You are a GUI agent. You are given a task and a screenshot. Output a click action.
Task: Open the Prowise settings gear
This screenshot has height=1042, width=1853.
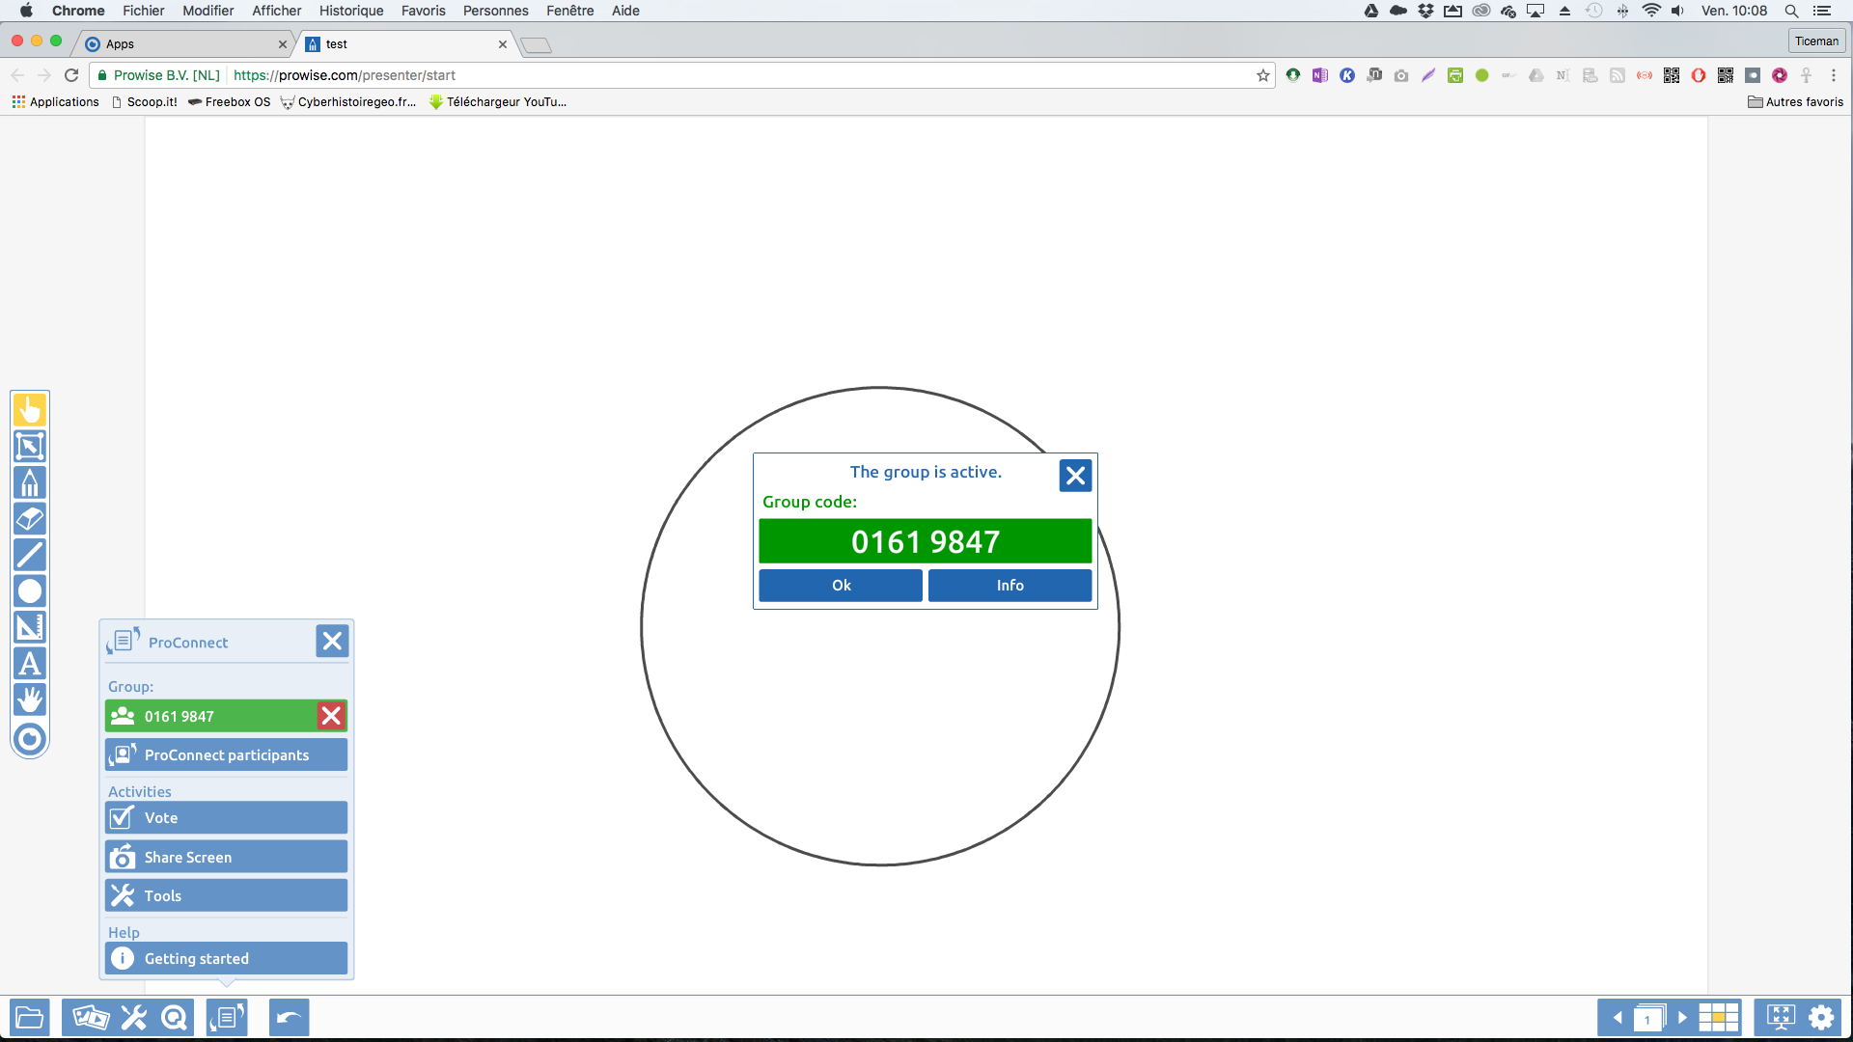pos(1821,1018)
